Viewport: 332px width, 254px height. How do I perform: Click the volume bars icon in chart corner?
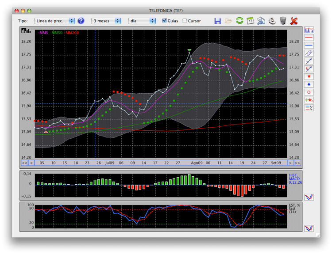click(26, 31)
